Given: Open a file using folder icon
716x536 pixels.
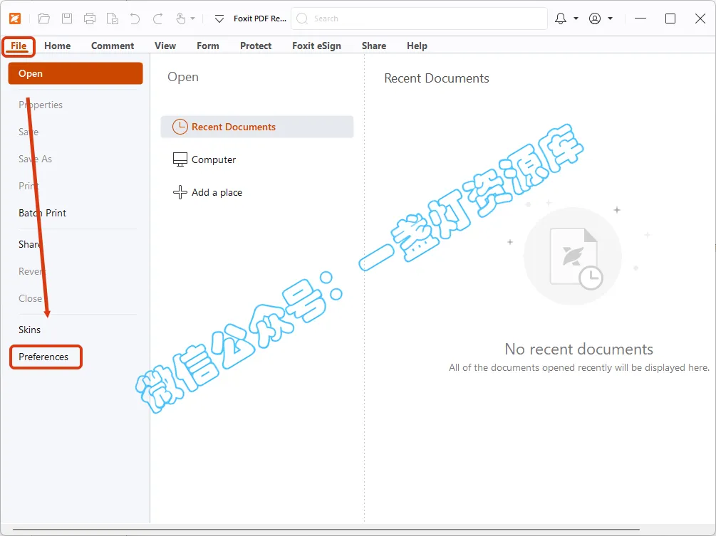Looking at the screenshot, I should [x=44, y=19].
